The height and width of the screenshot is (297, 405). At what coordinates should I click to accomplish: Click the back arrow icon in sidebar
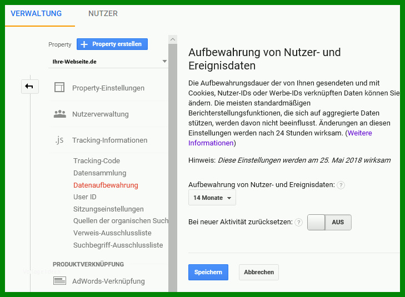29,87
